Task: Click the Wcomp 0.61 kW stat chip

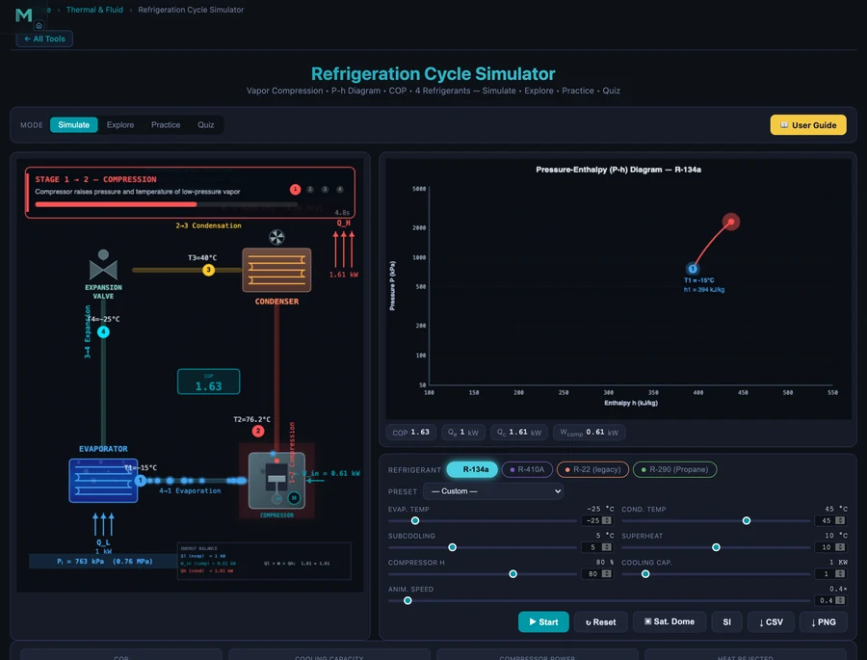Action: coord(589,432)
